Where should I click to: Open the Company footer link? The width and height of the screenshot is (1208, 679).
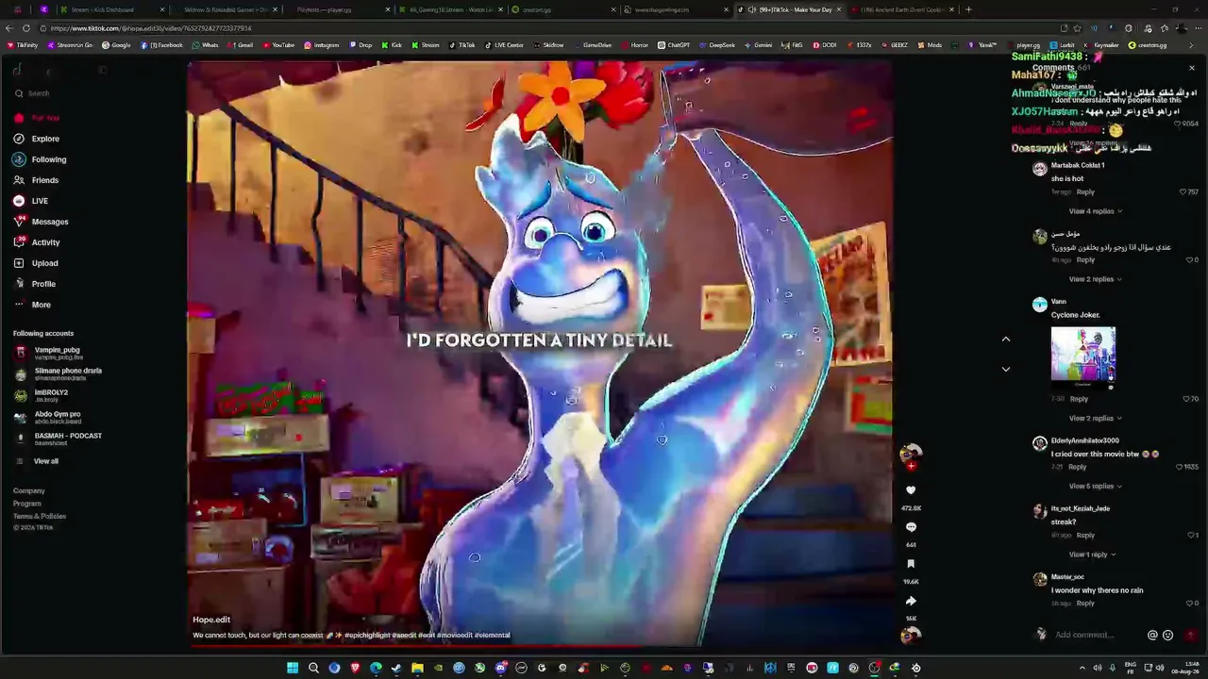29,490
